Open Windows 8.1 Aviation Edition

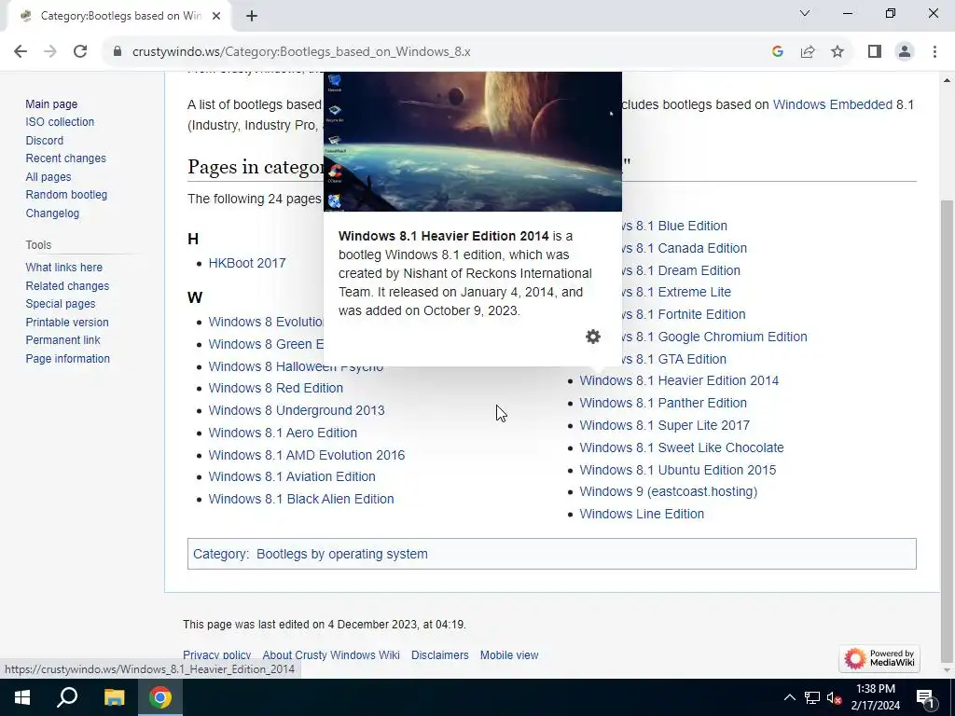[x=292, y=476]
